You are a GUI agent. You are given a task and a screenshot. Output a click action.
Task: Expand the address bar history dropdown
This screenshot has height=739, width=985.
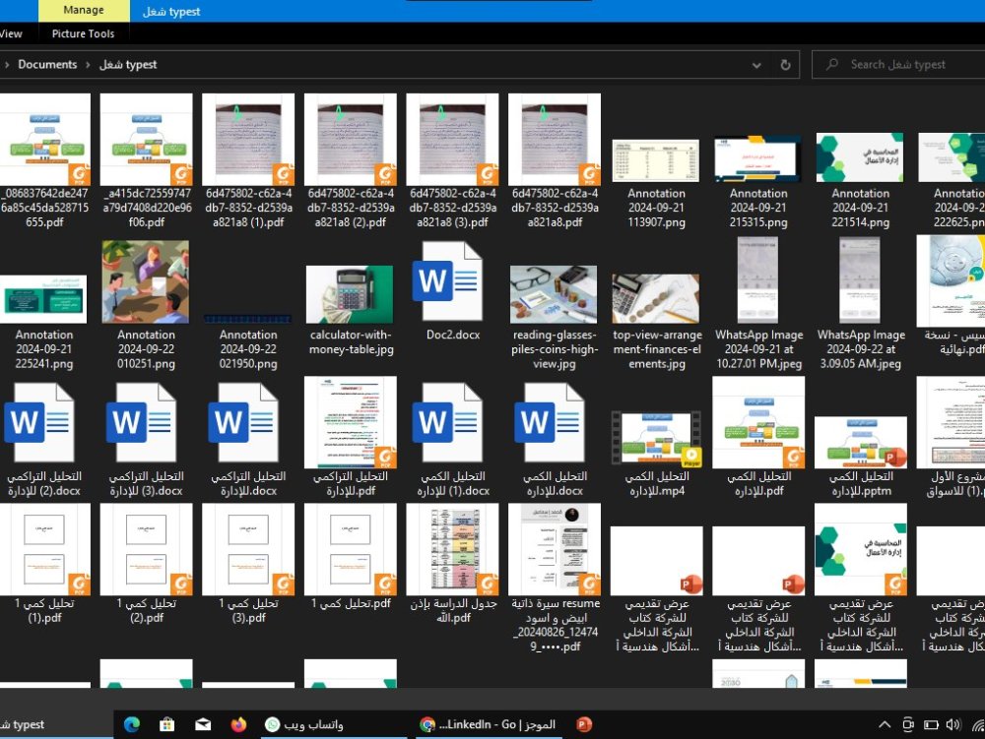click(x=756, y=65)
